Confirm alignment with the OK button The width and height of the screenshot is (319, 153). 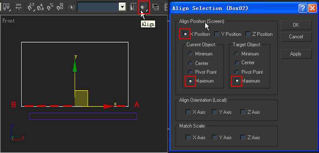tap(296, 25)
